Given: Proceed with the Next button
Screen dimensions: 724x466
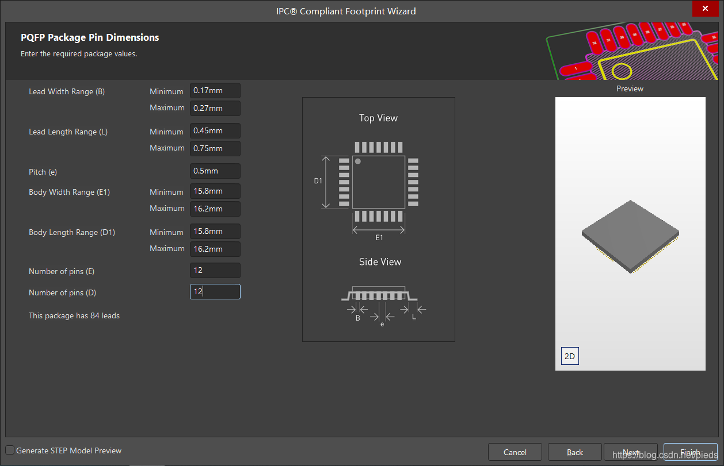Looking at the screenshot, I should click(631, 452).
